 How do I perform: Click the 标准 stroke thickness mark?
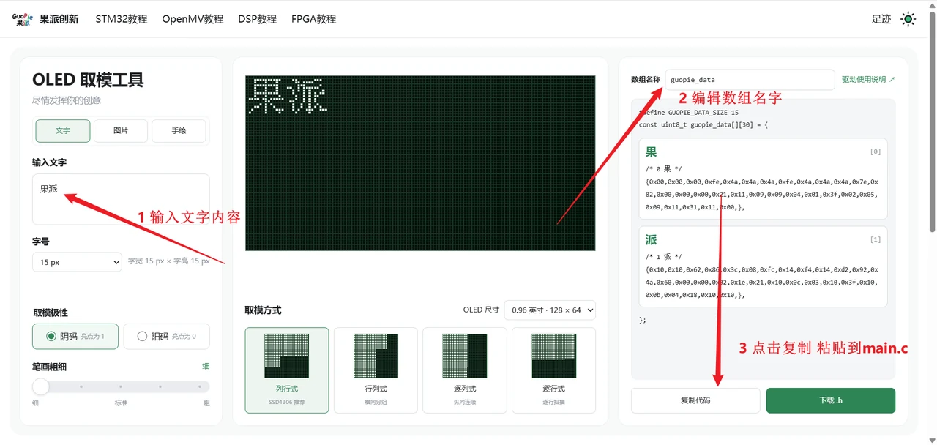(x=121, y=403)
